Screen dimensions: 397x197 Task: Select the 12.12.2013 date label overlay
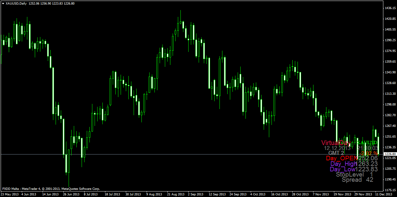pos(337,148)
